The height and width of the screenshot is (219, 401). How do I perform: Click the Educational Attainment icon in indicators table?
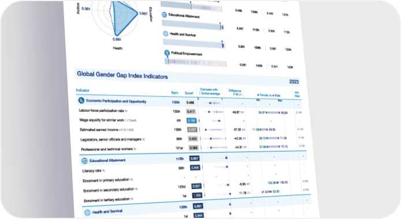[x=84, y=161]
